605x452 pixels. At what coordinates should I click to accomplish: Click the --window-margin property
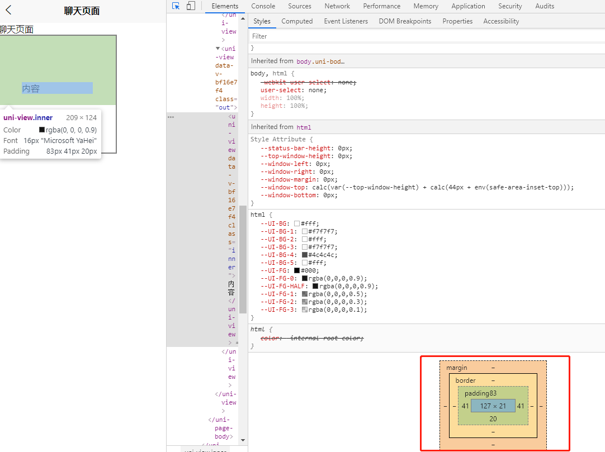299,180
